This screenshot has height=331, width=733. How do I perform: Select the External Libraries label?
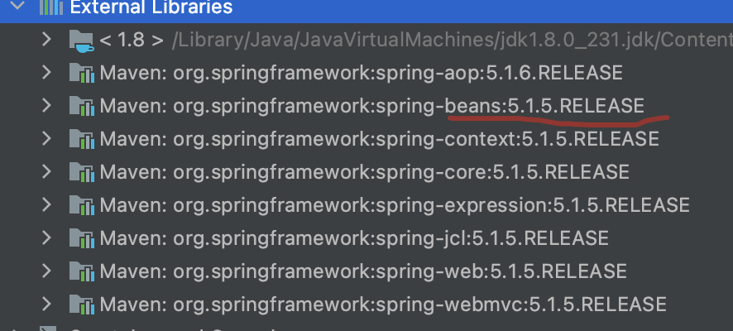coord(151,8)
